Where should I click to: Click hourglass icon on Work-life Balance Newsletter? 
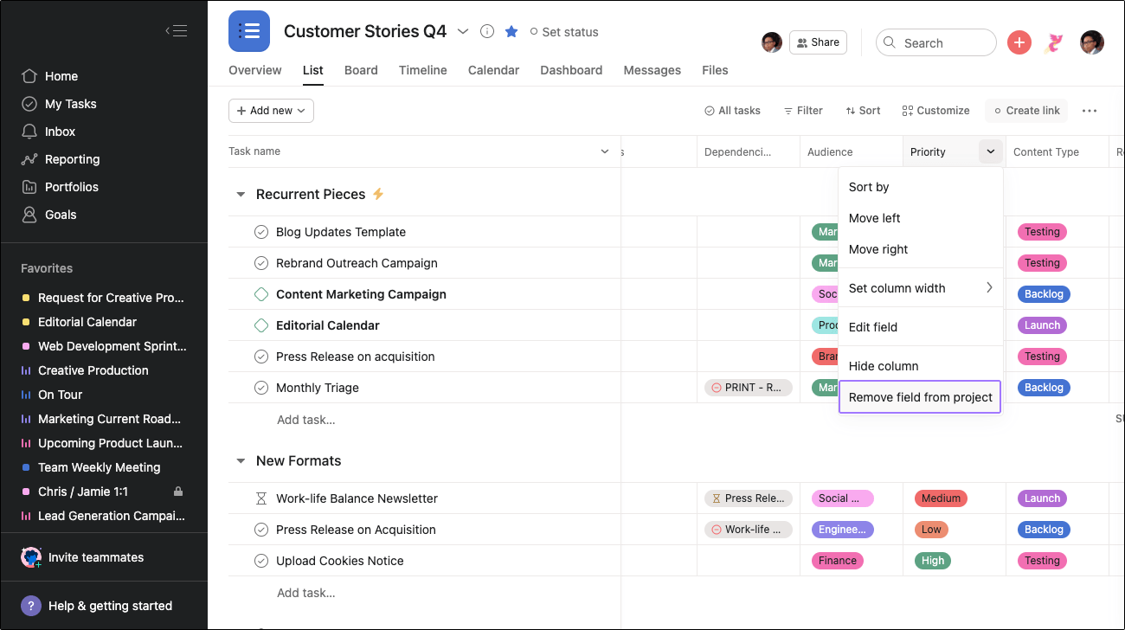pyautogui.click(x=261, y=498)
